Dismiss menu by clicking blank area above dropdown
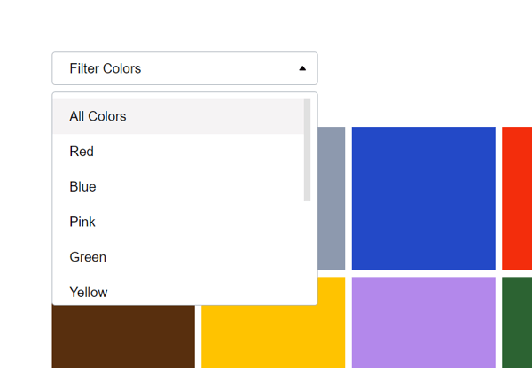This screenshot has height=368, width=532. click(x=266, y=22)
